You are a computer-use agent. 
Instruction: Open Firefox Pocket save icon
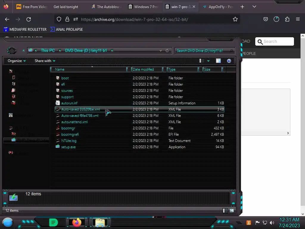[x=265, y=19]
